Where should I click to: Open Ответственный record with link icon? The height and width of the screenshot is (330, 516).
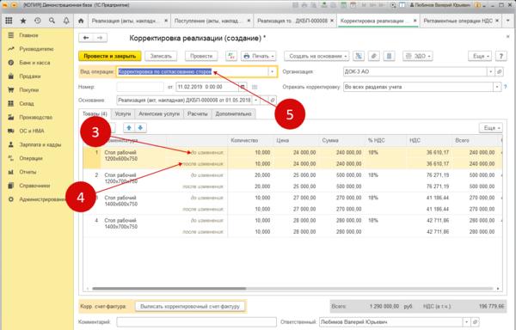click(x=476, y=322)
